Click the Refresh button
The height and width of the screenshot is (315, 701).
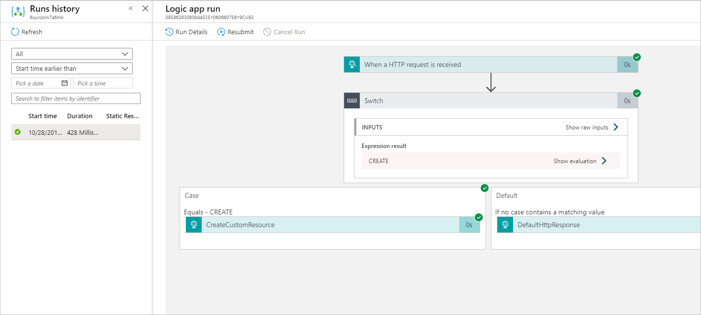coord(27,32)
